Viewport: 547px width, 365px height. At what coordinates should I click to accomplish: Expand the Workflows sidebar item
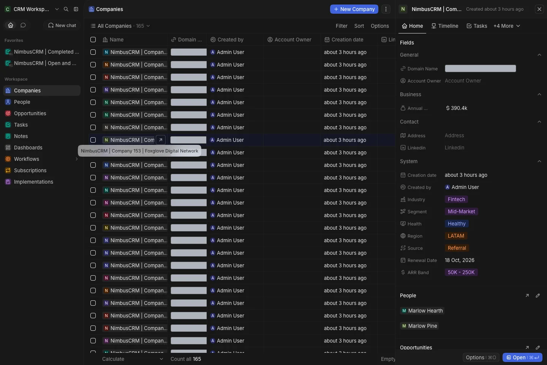[77, 159]
